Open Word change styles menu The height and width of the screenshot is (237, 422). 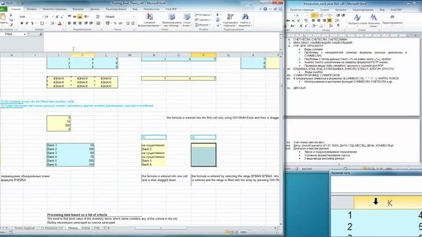point(374,20)
